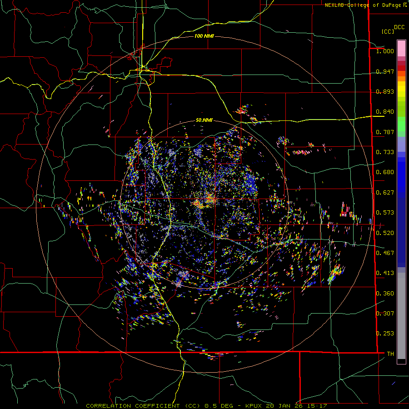This screenshot has height=409, width=409.
Task: Select the 0.467 scale value
Action: tap(385, 253)
